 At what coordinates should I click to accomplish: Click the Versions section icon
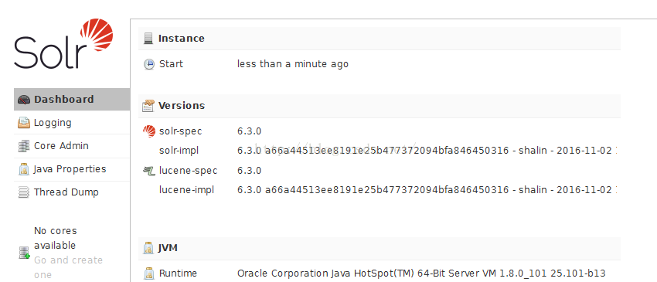click(148, 106)
